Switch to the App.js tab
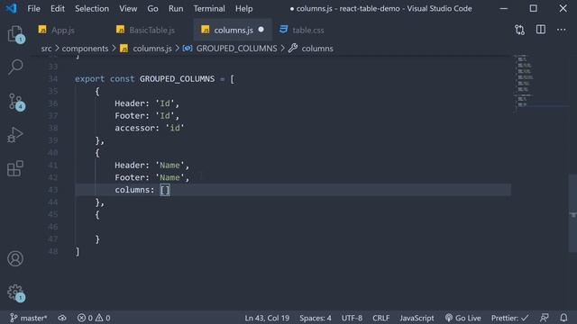Screen dimensions: 577x324 (x=57, y=30)
